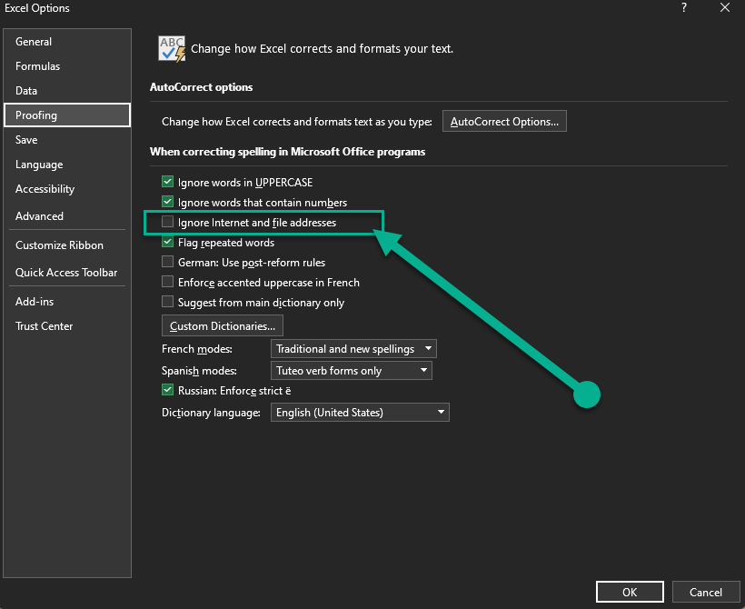Click the ABC proofing checkmark icon

click(x=172, y=48)
